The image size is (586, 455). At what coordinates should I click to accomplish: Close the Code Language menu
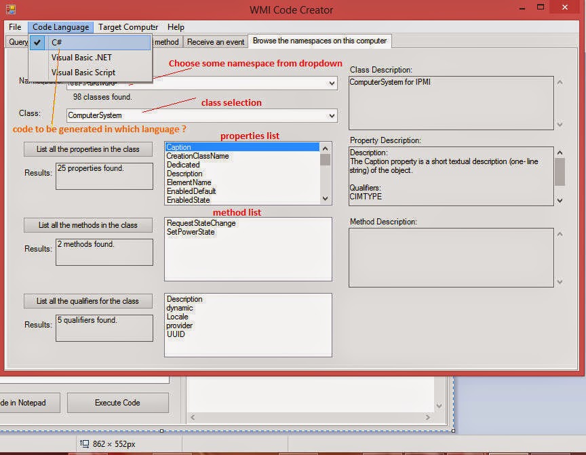60,27
